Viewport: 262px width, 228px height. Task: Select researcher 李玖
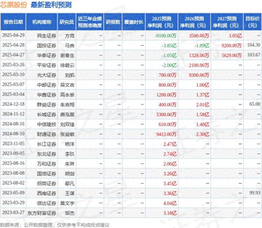pos(70,154)
